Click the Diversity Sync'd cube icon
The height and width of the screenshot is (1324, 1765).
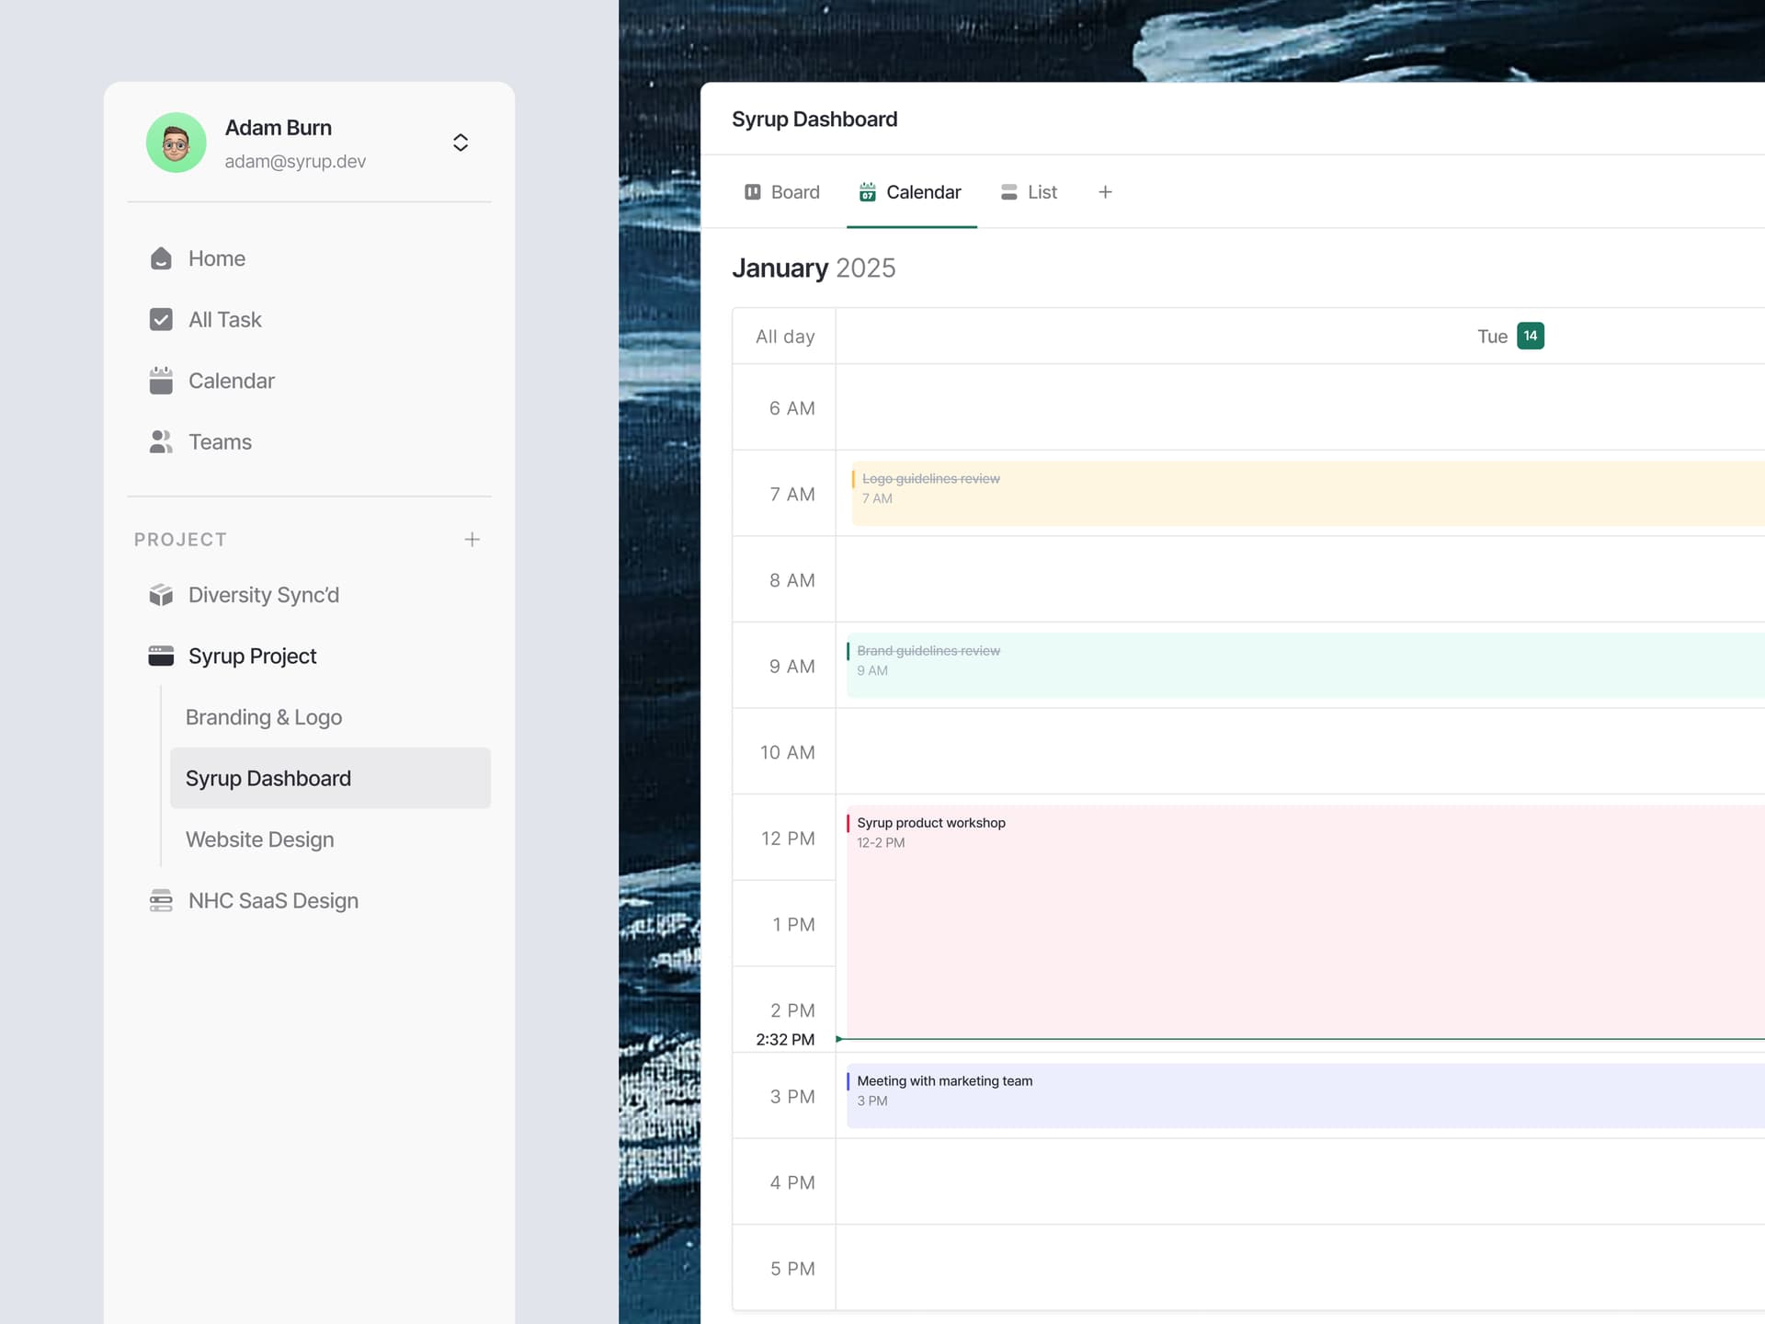[x=161, y=595]
